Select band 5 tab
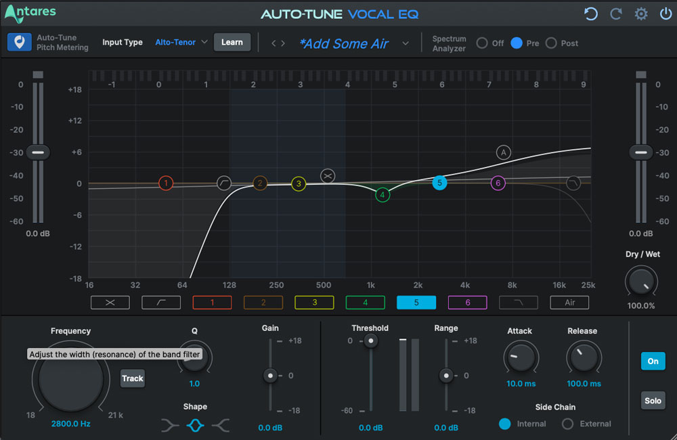The width and height of the screenshot is (677, 440). 416,303
